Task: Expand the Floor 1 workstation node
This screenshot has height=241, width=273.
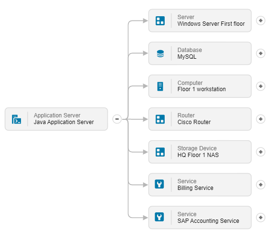Action: point(261,86)
